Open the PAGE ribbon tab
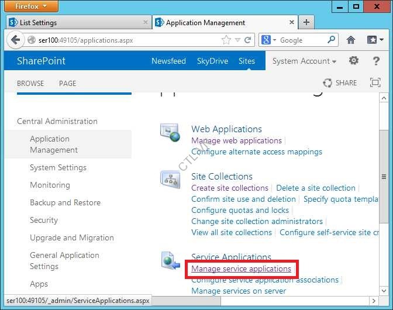This screenshot has width=393, height=310. (67, 83)
